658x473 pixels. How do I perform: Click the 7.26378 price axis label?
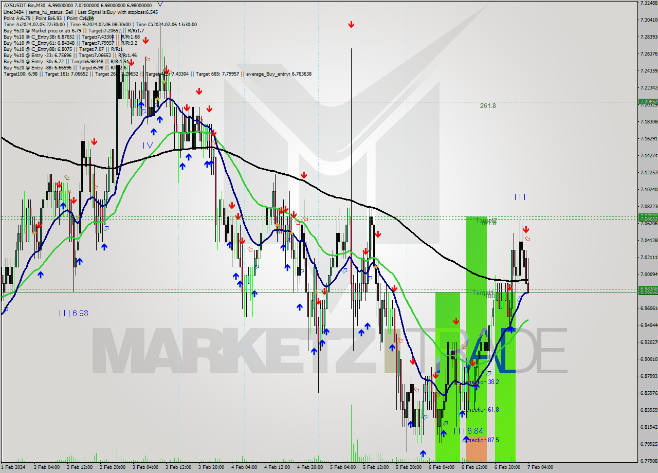click(x=649, y=53)
